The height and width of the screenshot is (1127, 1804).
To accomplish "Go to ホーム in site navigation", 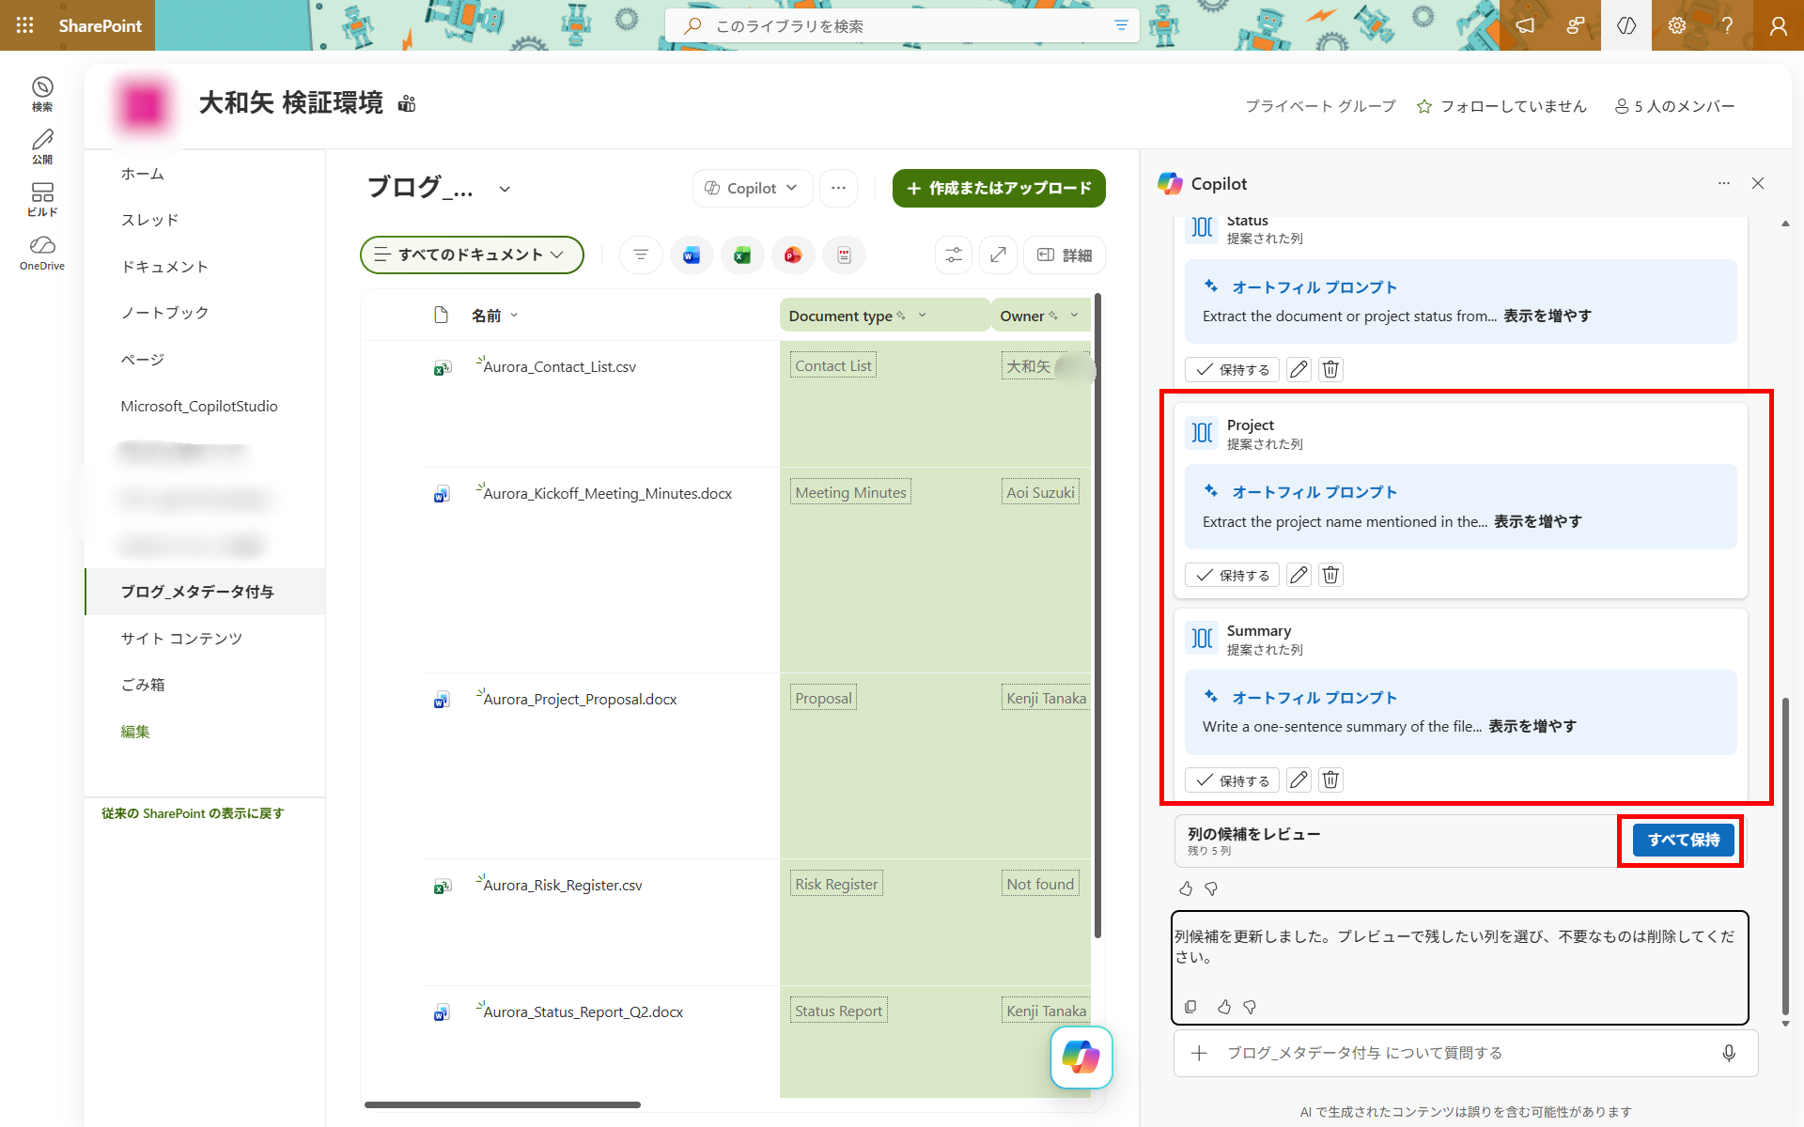I will point(143,174).
